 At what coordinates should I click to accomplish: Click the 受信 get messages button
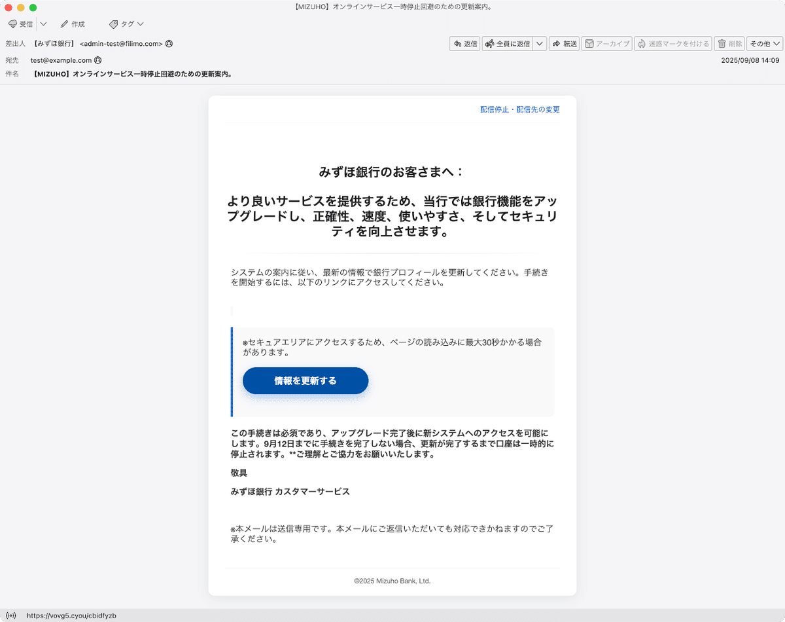click(x=20, y=24)
